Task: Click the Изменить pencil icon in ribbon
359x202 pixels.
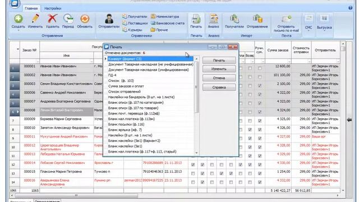Action: click(x=35, y=19)
